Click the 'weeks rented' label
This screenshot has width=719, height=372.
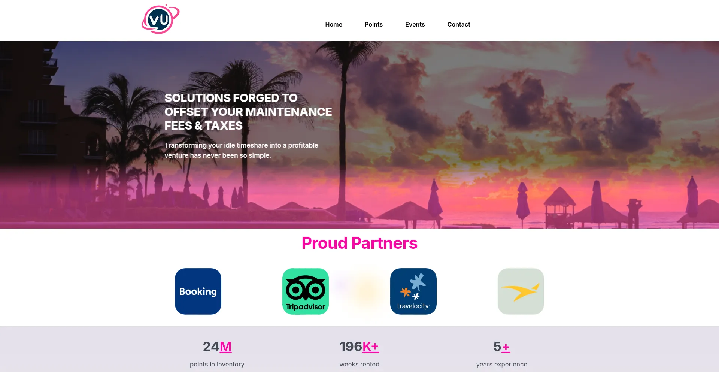tap(359, 364)
